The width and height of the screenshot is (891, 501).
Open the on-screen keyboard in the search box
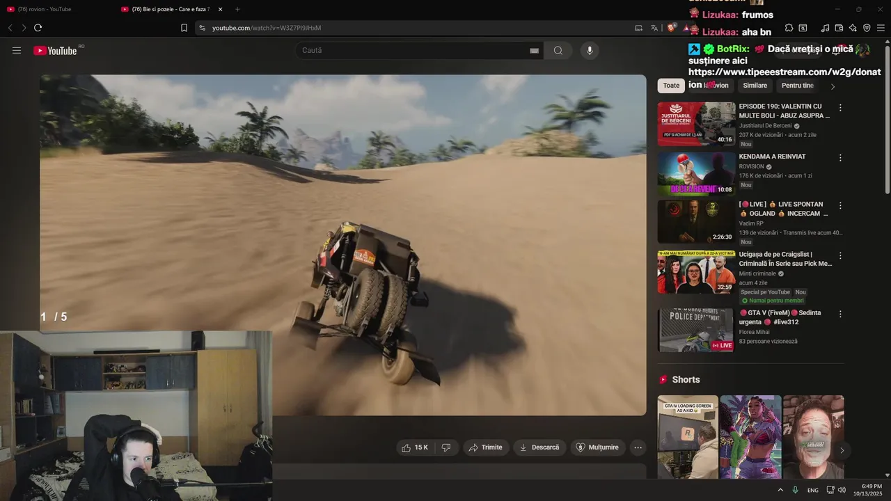[x=535, y=51]
